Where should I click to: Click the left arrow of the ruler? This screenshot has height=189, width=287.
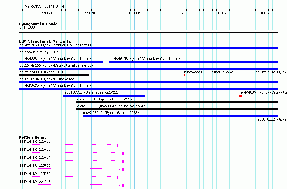(20, 10)
